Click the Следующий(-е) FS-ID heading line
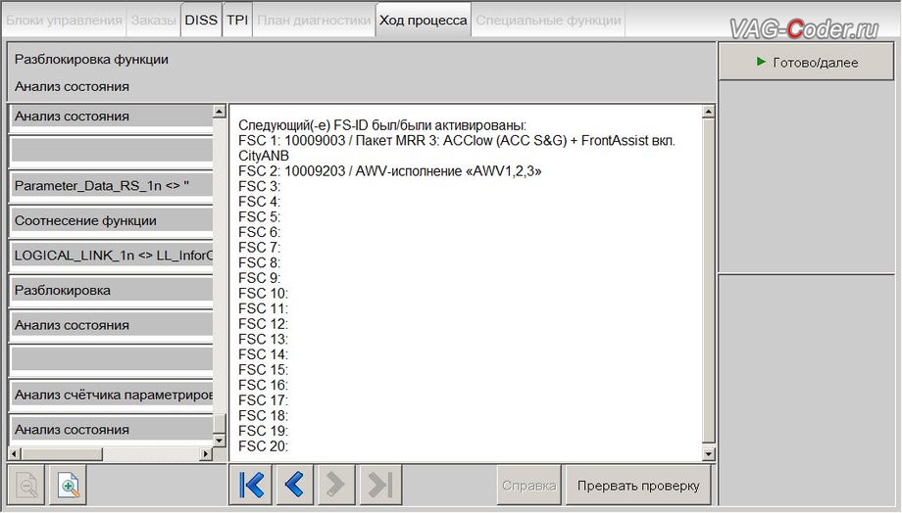902x513 pixels. click(382, 125)
